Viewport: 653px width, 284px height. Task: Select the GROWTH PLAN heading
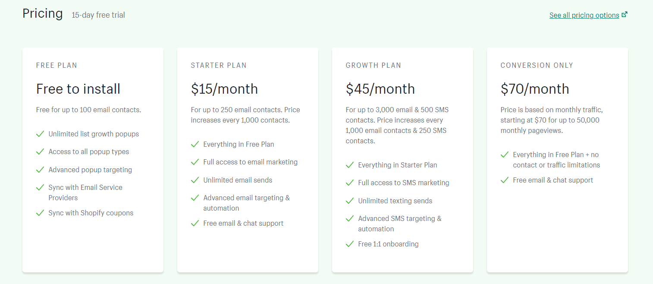click(x=374, y=65)
